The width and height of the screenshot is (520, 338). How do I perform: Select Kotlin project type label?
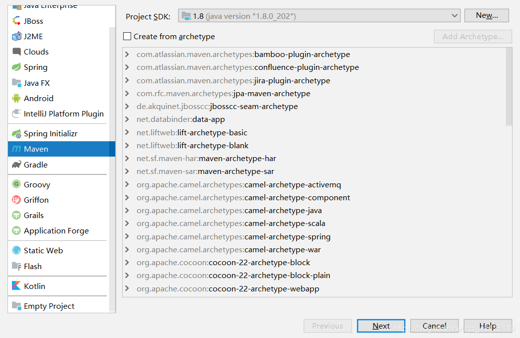click(34, 286)
